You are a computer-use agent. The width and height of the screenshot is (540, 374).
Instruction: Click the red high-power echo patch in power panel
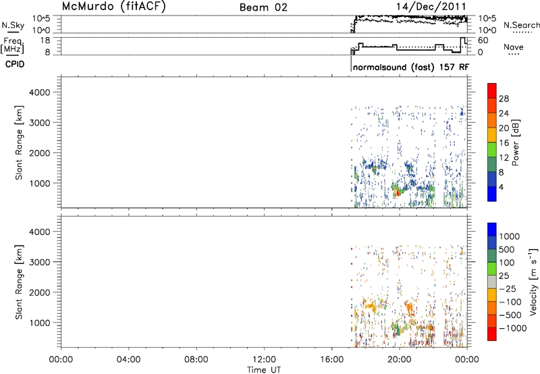(397, 192)
